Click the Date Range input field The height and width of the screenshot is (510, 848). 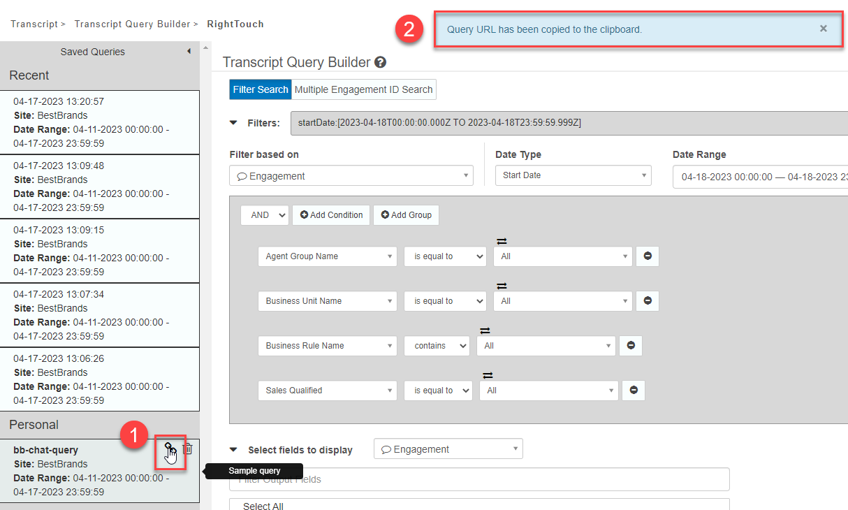pos(761,177)
